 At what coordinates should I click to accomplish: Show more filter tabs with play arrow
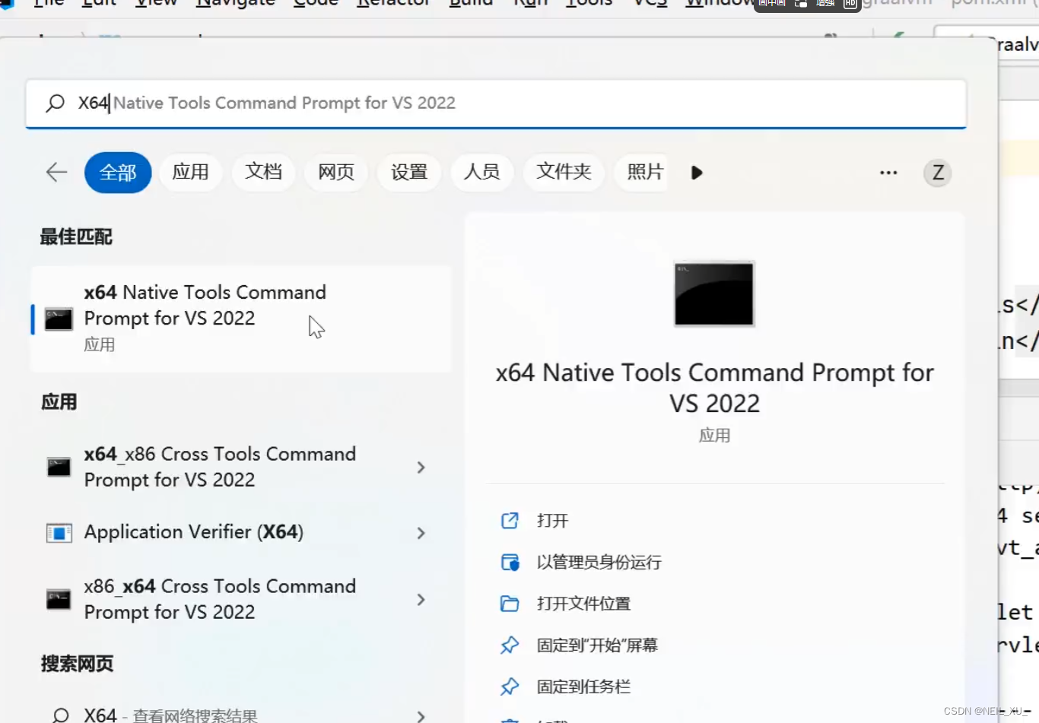tap(697, 173)
